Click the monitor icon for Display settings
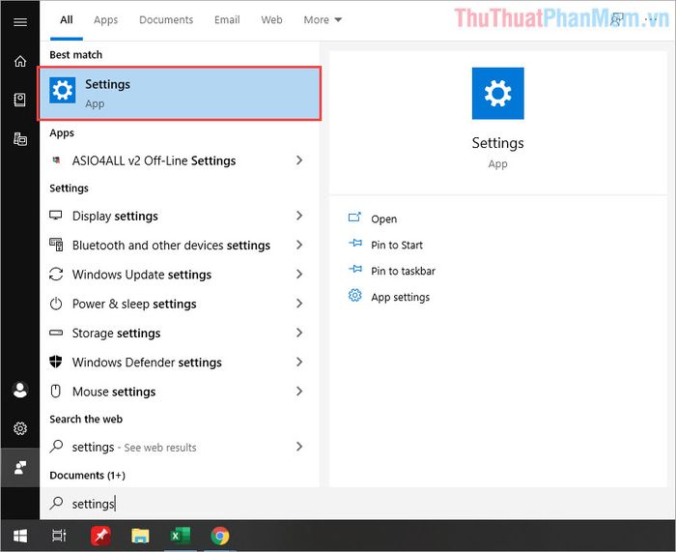676x552 pixels. [x=56, y=216]
